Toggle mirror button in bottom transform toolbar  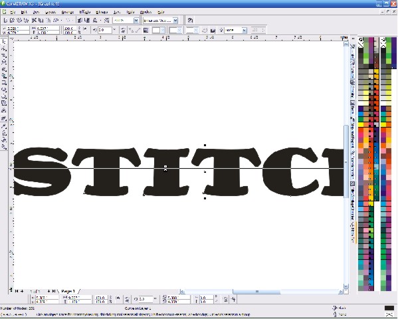point(127,300)
